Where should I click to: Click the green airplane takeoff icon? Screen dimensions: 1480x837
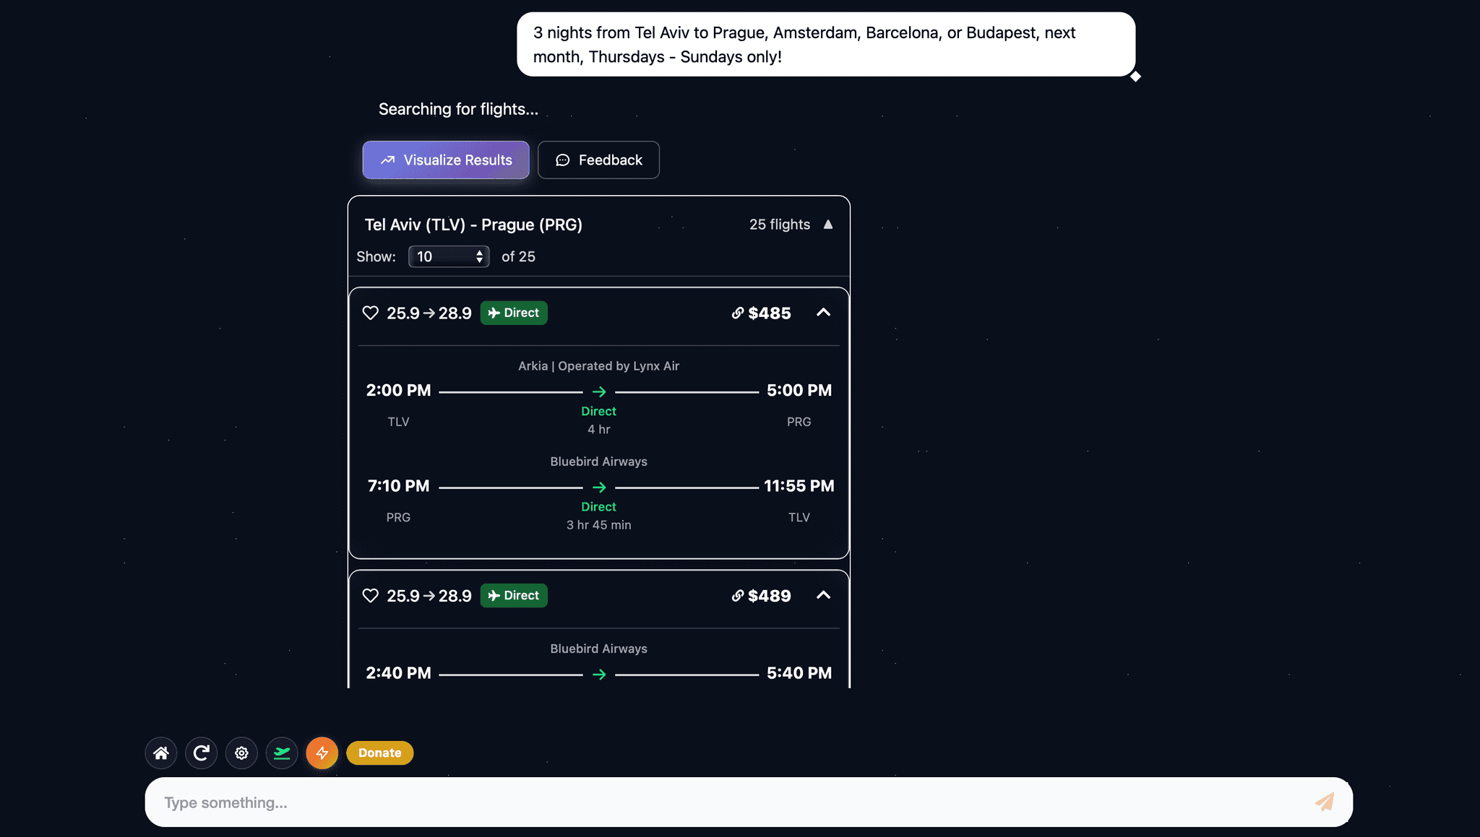[x=282, y=753]
